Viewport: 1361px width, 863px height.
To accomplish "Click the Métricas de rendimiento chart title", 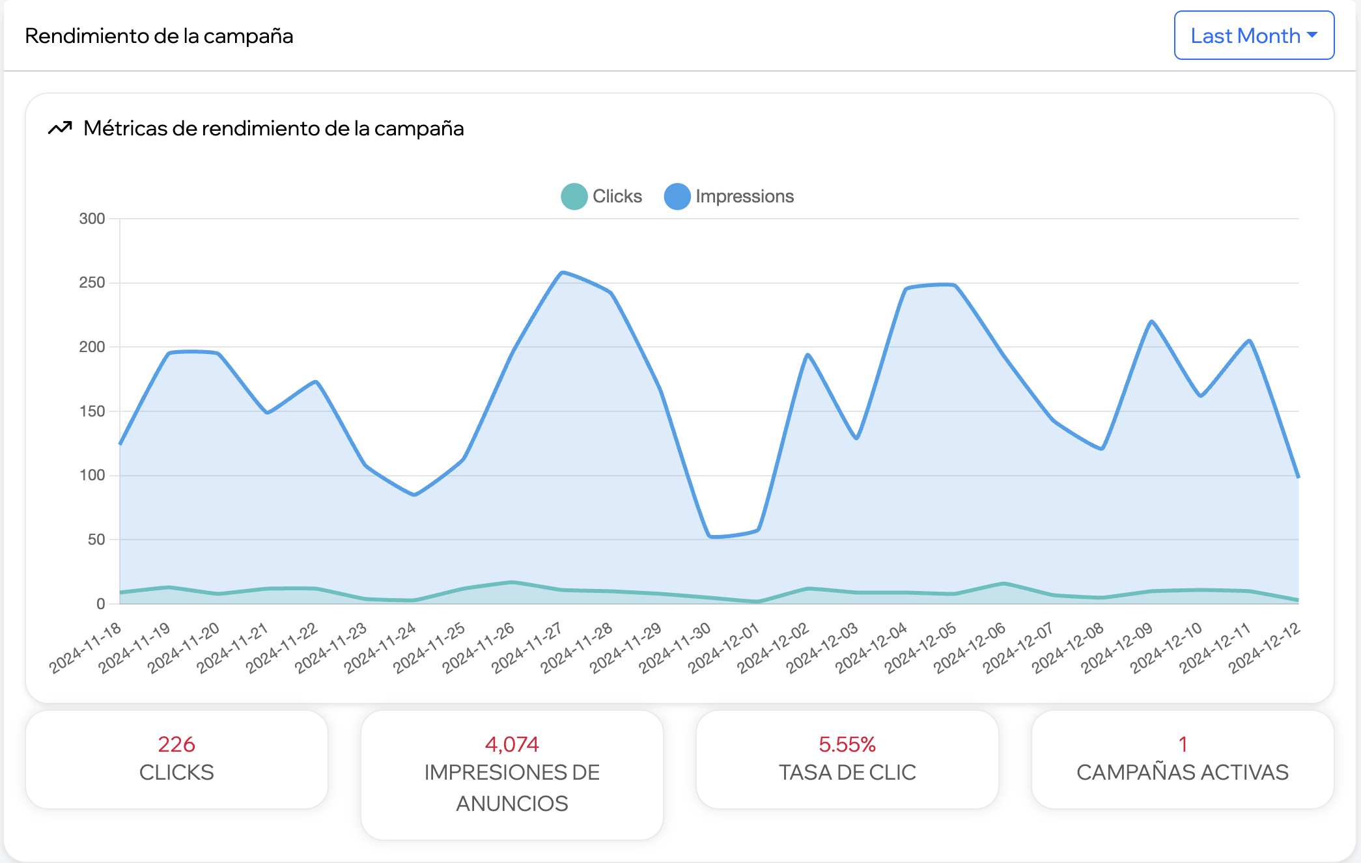I will click(x=274, y=128).
